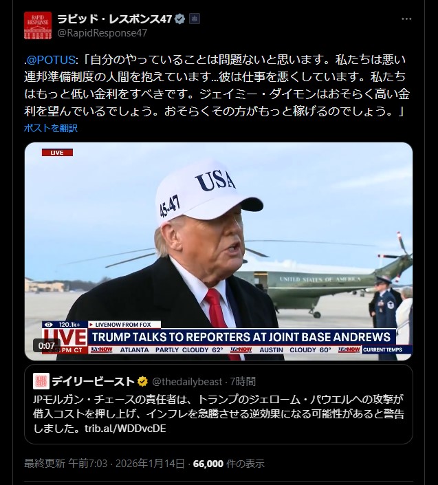Open the trib.al/WDDvcDE link
This screenshot has width=438, height=485.
(x=125, y=429)
